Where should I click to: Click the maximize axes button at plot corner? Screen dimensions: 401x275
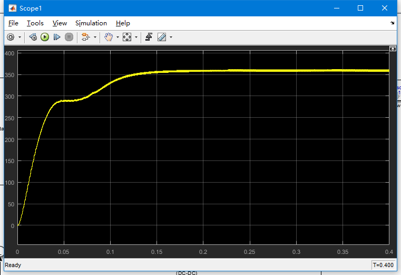[393, 49]
